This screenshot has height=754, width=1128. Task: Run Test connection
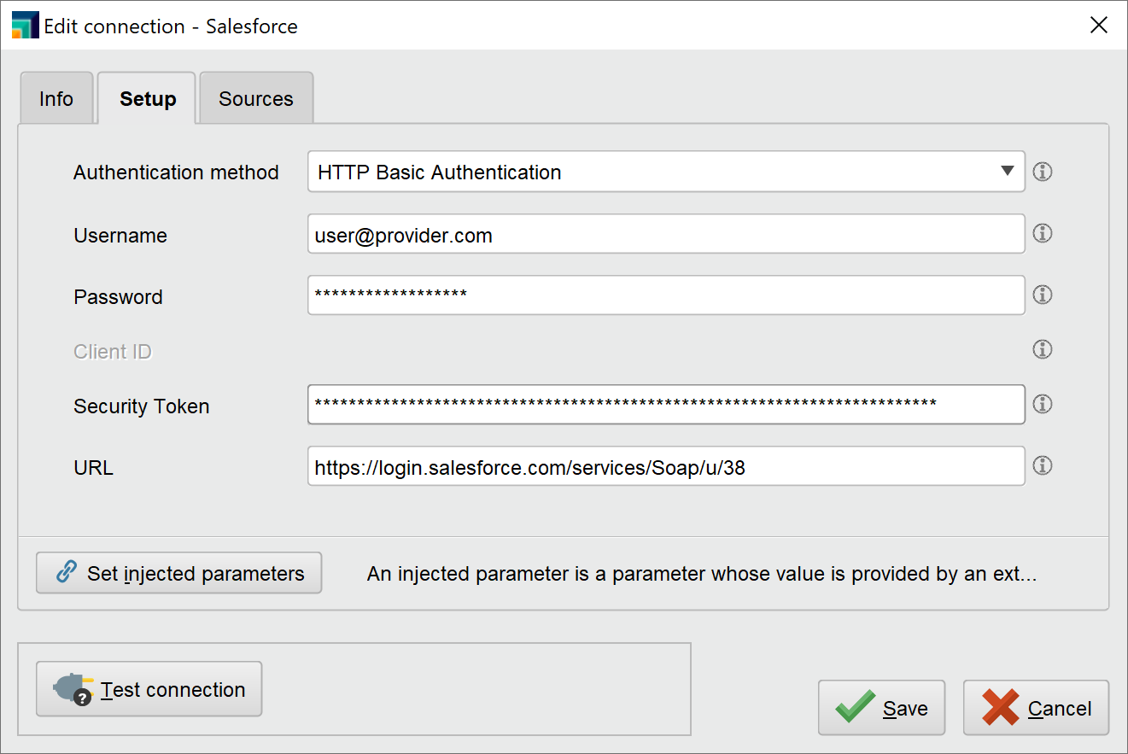[x=148, y=688]
